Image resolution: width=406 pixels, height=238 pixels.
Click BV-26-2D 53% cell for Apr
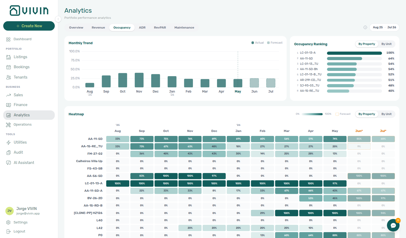pyautogui.click(x=311, y=198)
